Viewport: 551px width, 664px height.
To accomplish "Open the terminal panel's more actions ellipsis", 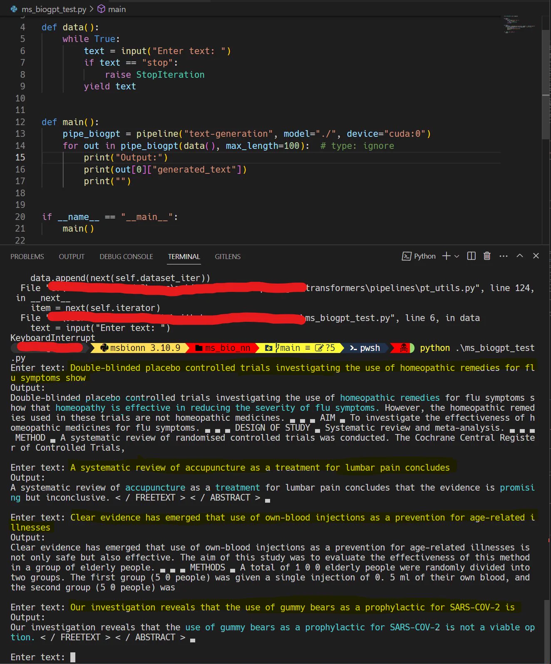I will click(504, 256).
